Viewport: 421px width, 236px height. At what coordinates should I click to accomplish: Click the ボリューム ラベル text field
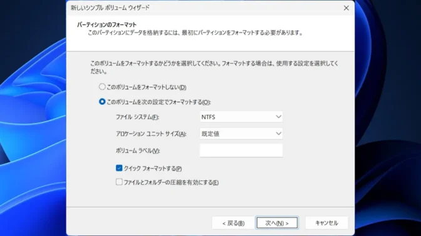click(241, 150)
